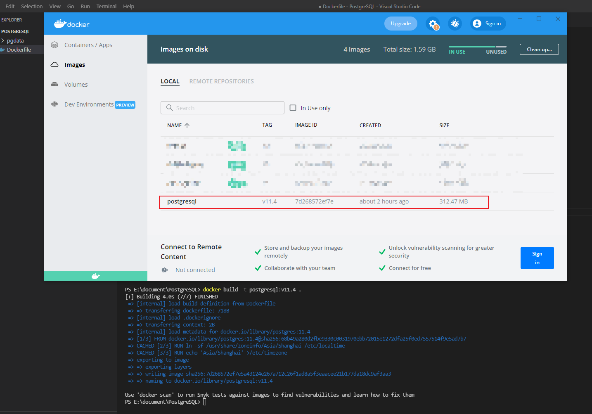Click the Containers / Apps sidebar icon
The width and height of the screenshot is (592, 414).
(54, 45)
